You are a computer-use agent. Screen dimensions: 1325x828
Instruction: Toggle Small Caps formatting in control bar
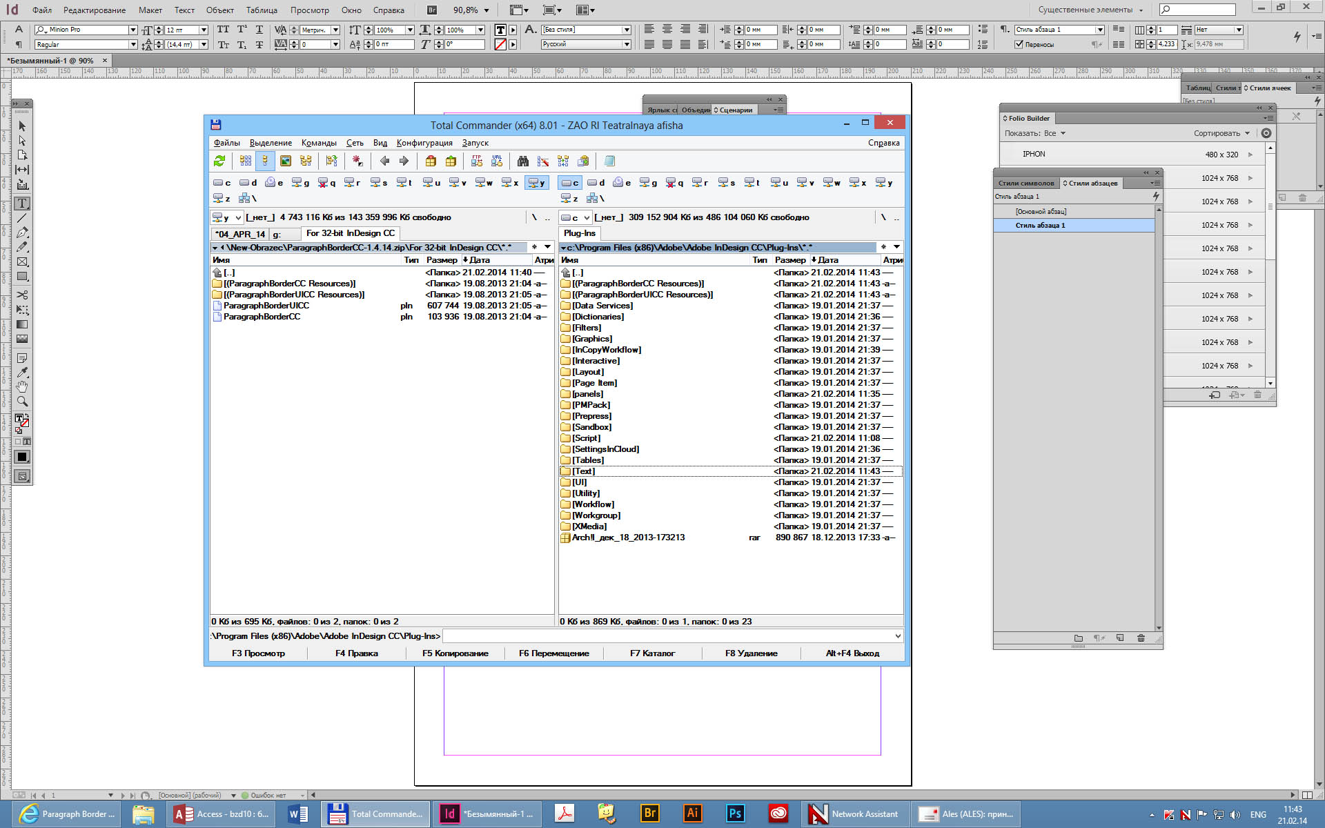pyautogui.click(x=223, y=44)
